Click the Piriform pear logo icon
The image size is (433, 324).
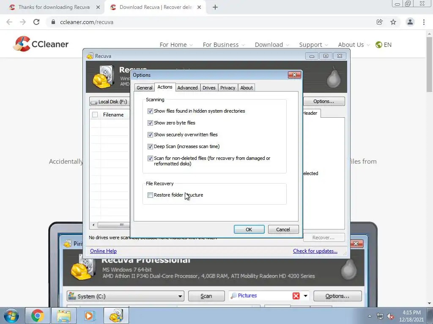point(334,77)
